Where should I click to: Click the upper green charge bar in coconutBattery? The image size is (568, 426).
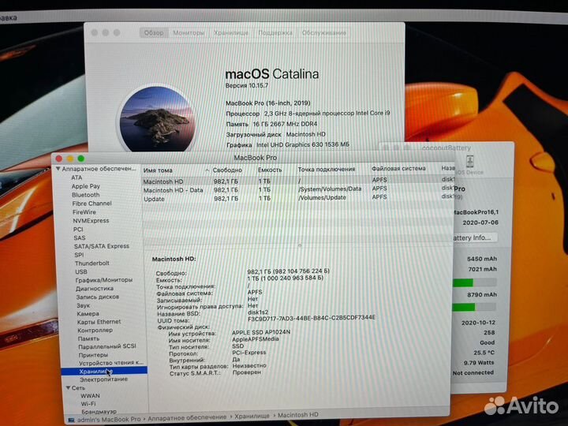(462, 282)
